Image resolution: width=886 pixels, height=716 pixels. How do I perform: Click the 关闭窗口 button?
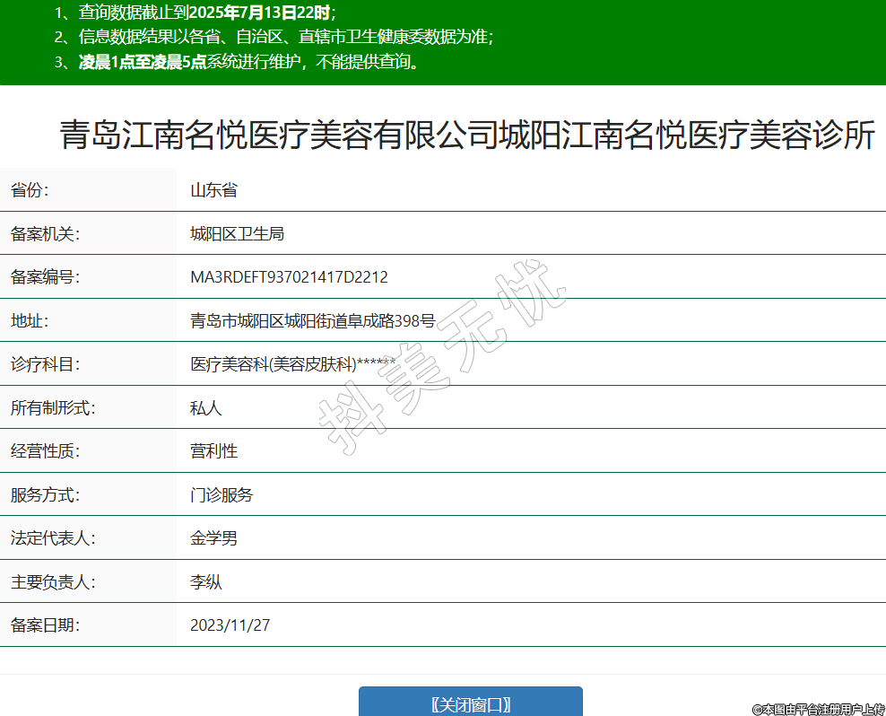470,703
